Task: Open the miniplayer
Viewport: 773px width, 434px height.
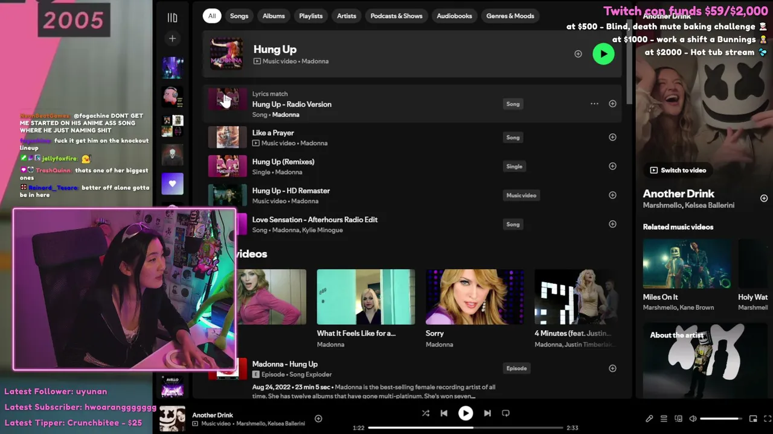Action: tap(753, 418)
